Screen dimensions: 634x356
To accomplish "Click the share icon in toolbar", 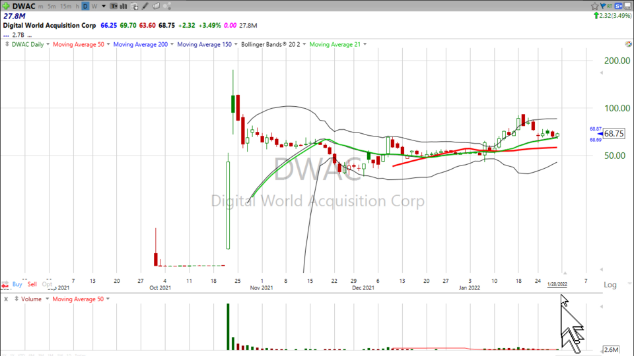I will [167, 6].
